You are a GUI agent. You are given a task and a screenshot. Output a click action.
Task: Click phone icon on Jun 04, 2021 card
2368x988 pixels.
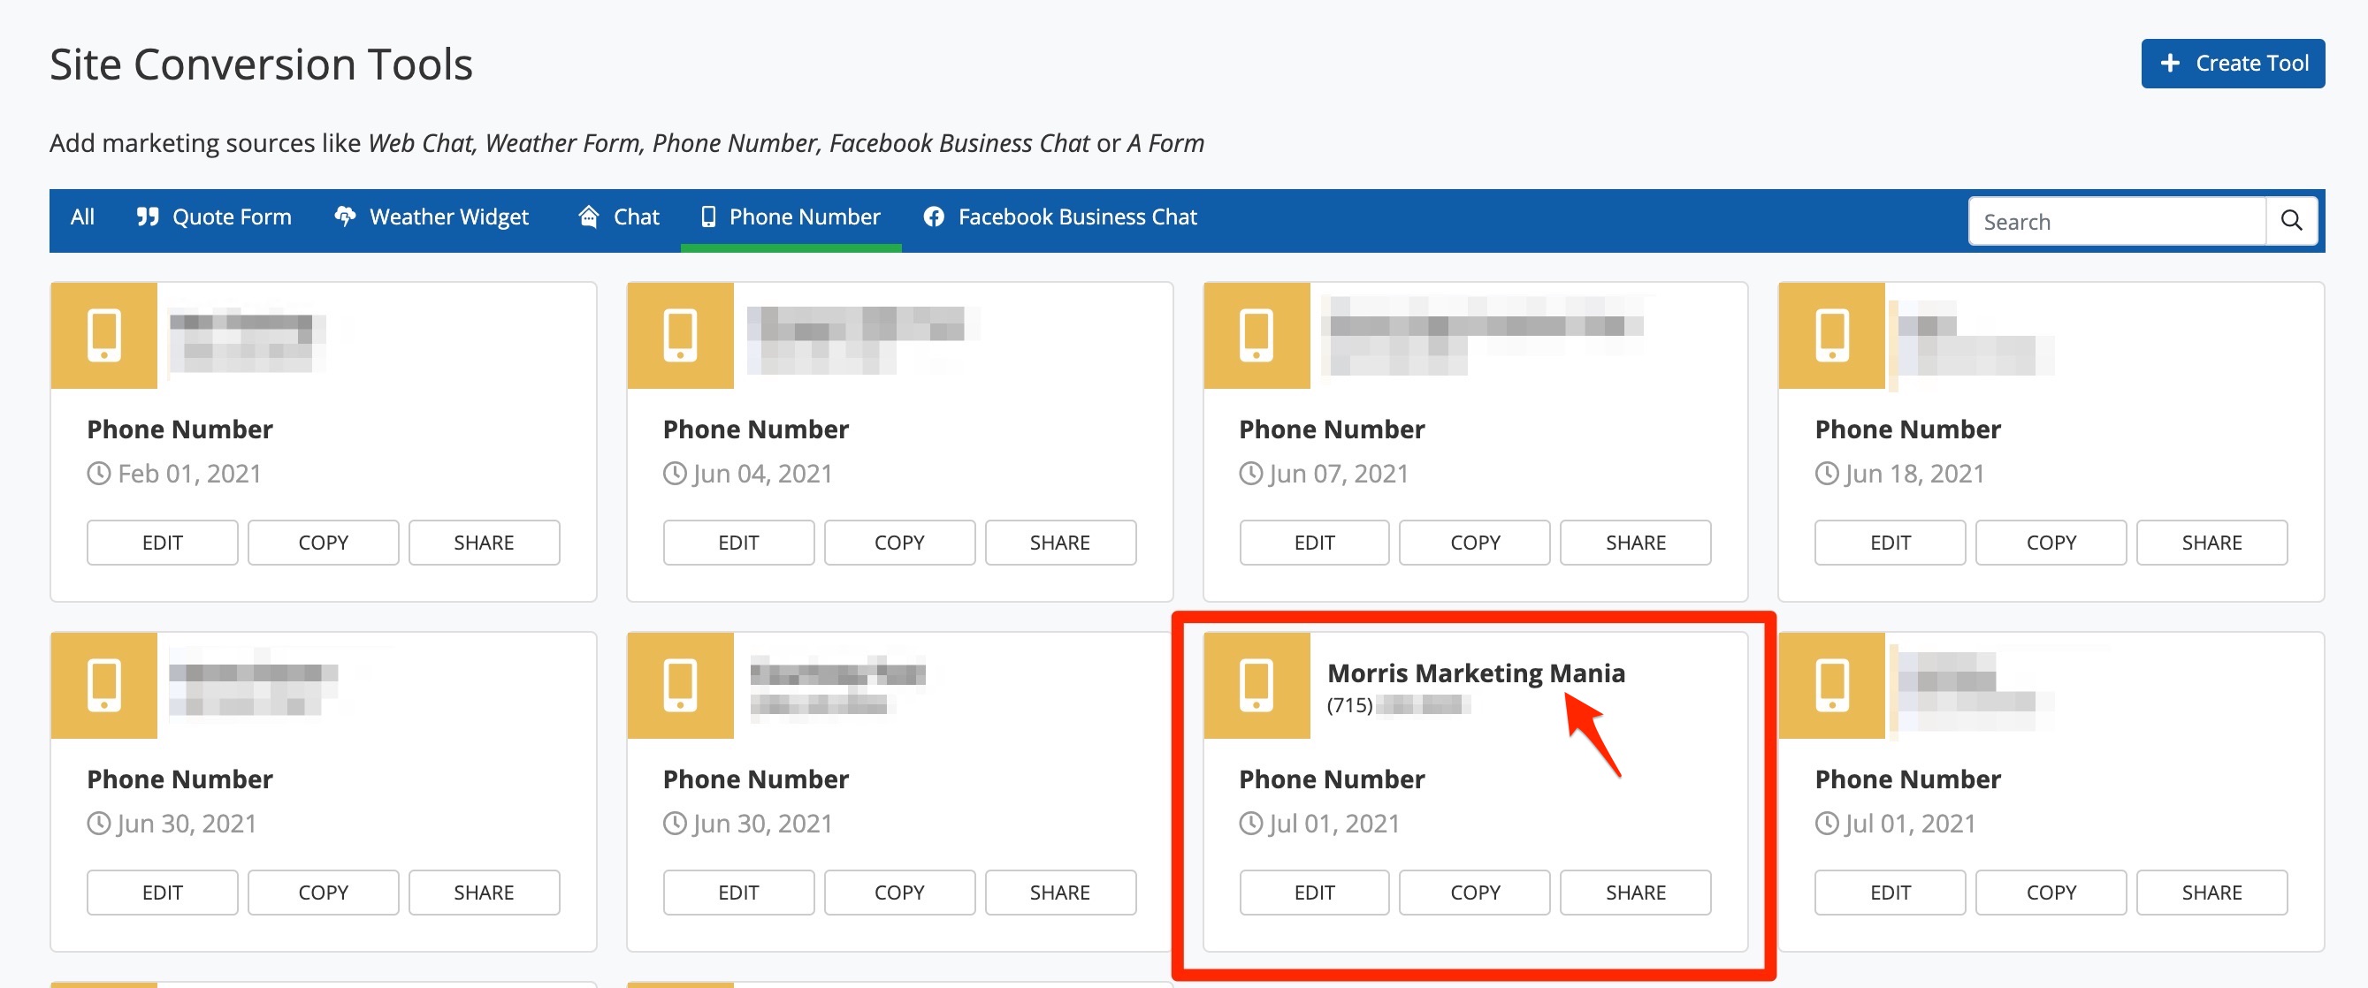coord(680,336)
